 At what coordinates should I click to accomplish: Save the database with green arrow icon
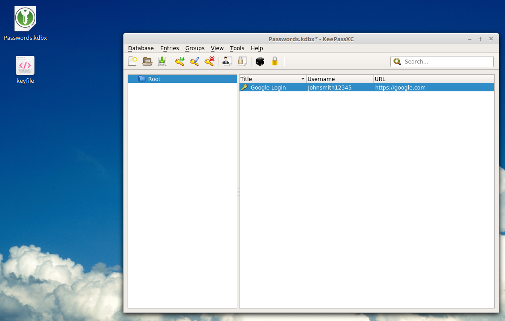coord(162,61)
